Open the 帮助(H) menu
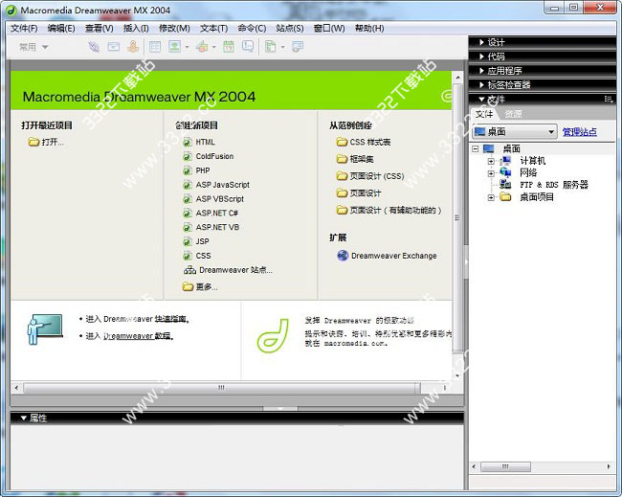The height and width of the screenshot is (497, 622). (x=369, y=28)
